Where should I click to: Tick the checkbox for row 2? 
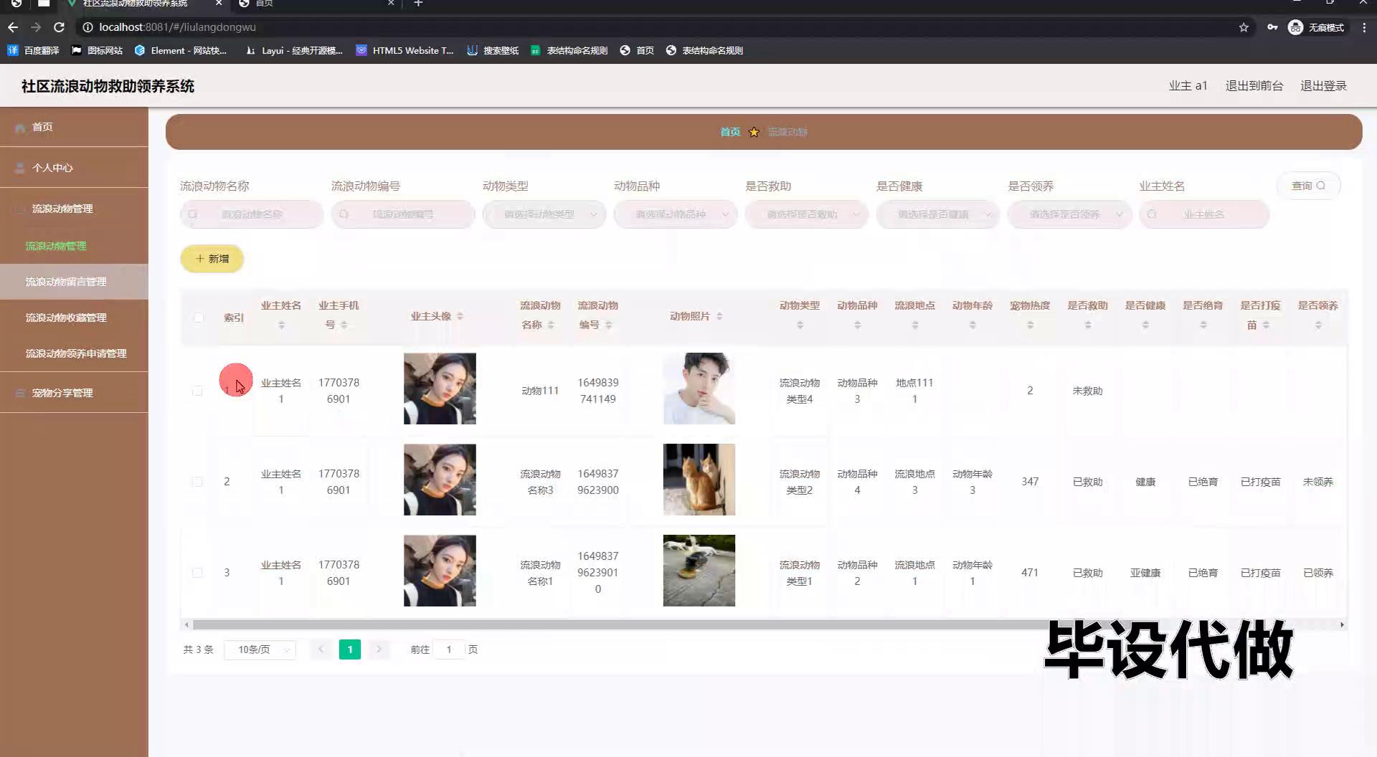[x=197, y=482]
